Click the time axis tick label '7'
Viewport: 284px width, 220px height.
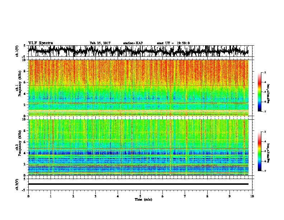click(x=185, y=196)
